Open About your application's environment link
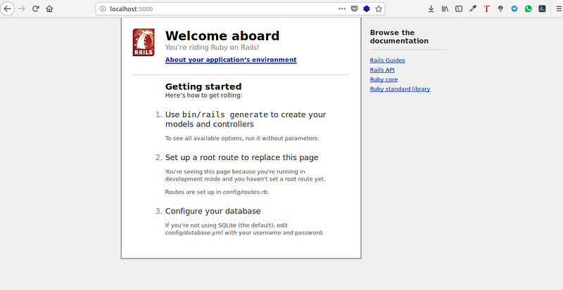The height and width of the screenshot is (290, 563). pos(231,60)
